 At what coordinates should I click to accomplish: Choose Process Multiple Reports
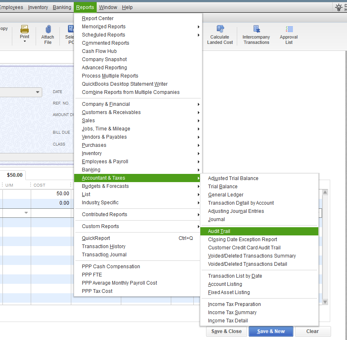tap(138, 76)
